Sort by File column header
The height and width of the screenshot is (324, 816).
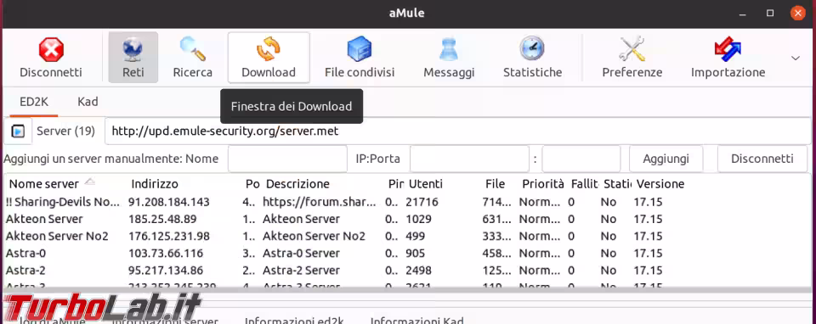pyautogui.click(x=495, y=184)
